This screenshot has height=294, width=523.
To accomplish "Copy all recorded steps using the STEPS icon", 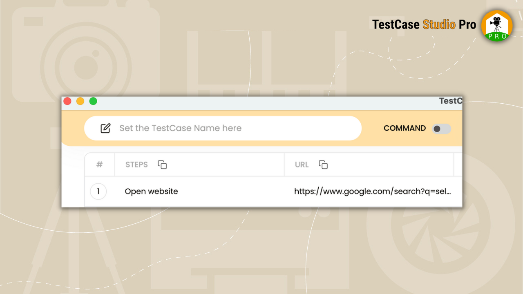I will (162, 165).
